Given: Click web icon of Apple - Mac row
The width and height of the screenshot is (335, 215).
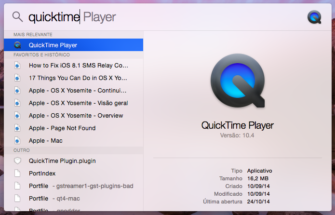Looking at the screenshot, I should point(17,141).
